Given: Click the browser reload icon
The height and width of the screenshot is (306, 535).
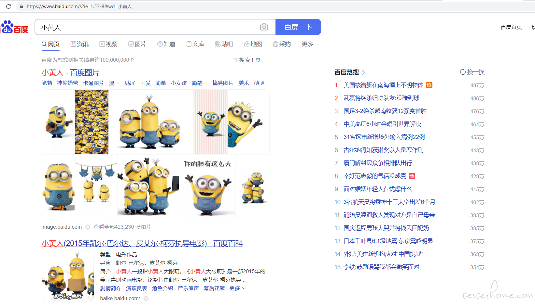Looking at the screenshot, I should click(x=8, y=6).
